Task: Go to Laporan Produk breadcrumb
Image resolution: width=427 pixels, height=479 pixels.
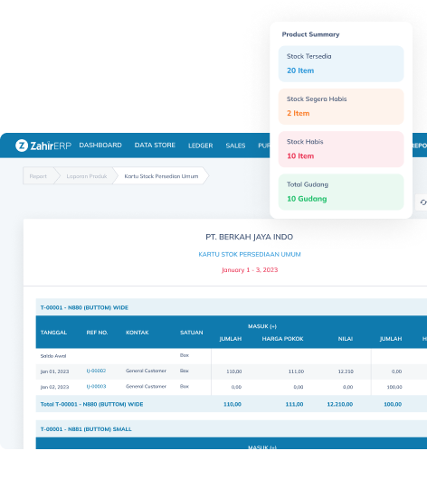Action: click(87, 176)
